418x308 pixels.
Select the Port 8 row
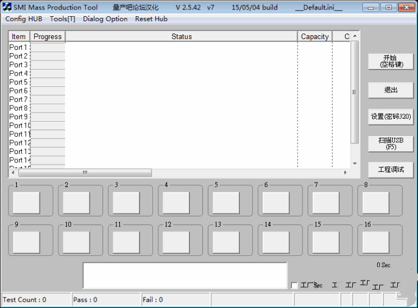pyautogui.click(x=180, y=108)
